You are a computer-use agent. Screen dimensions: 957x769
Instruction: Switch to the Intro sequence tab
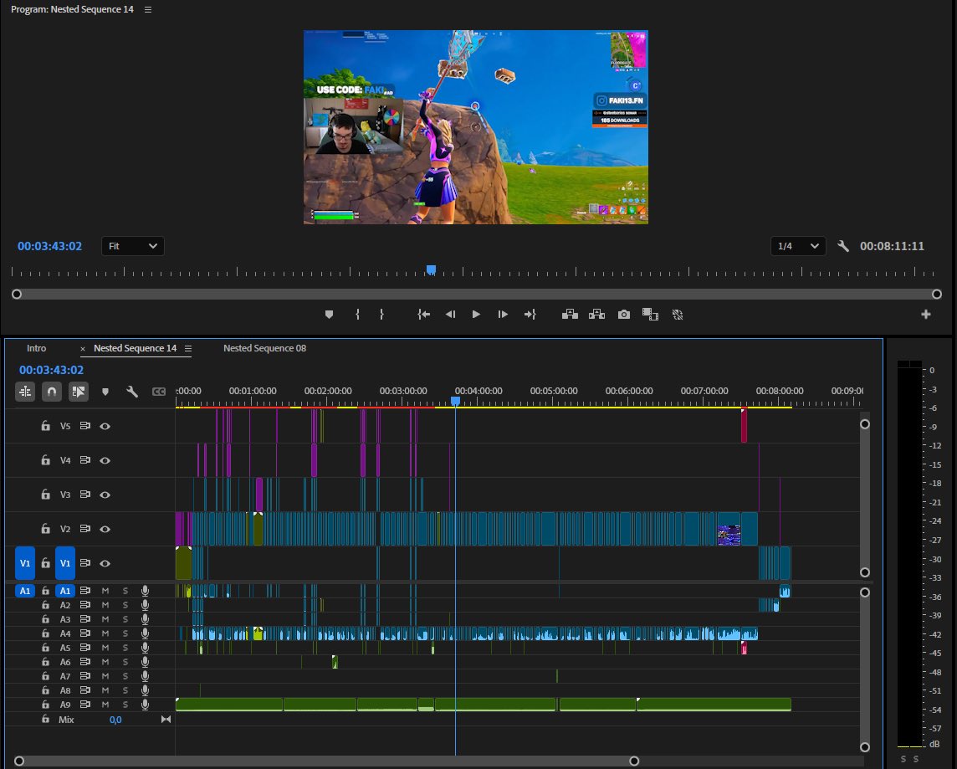tap(36, 348)
